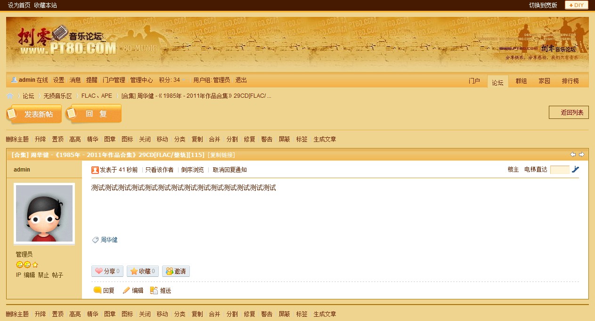Click 高亮 in the upper moderation bar
This screenshot has width=595, height=321.
[75, 139]
